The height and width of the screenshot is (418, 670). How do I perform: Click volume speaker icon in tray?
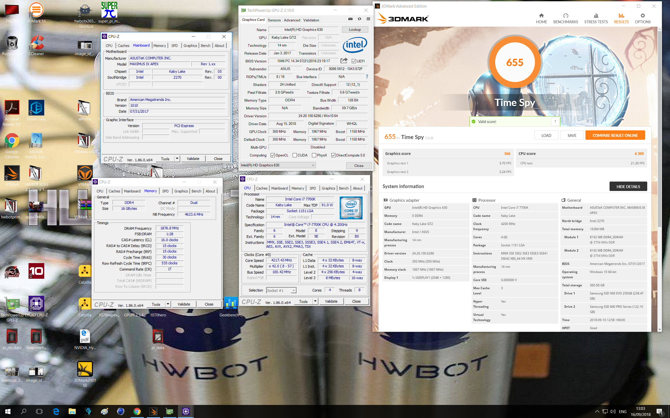pyautogui.click(x=613, y=412)
